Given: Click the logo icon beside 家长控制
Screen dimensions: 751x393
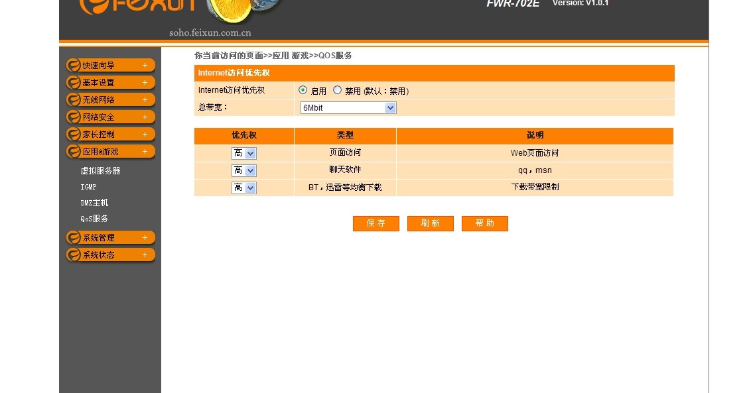Looking at the screenshot, I should click(73, 134).
